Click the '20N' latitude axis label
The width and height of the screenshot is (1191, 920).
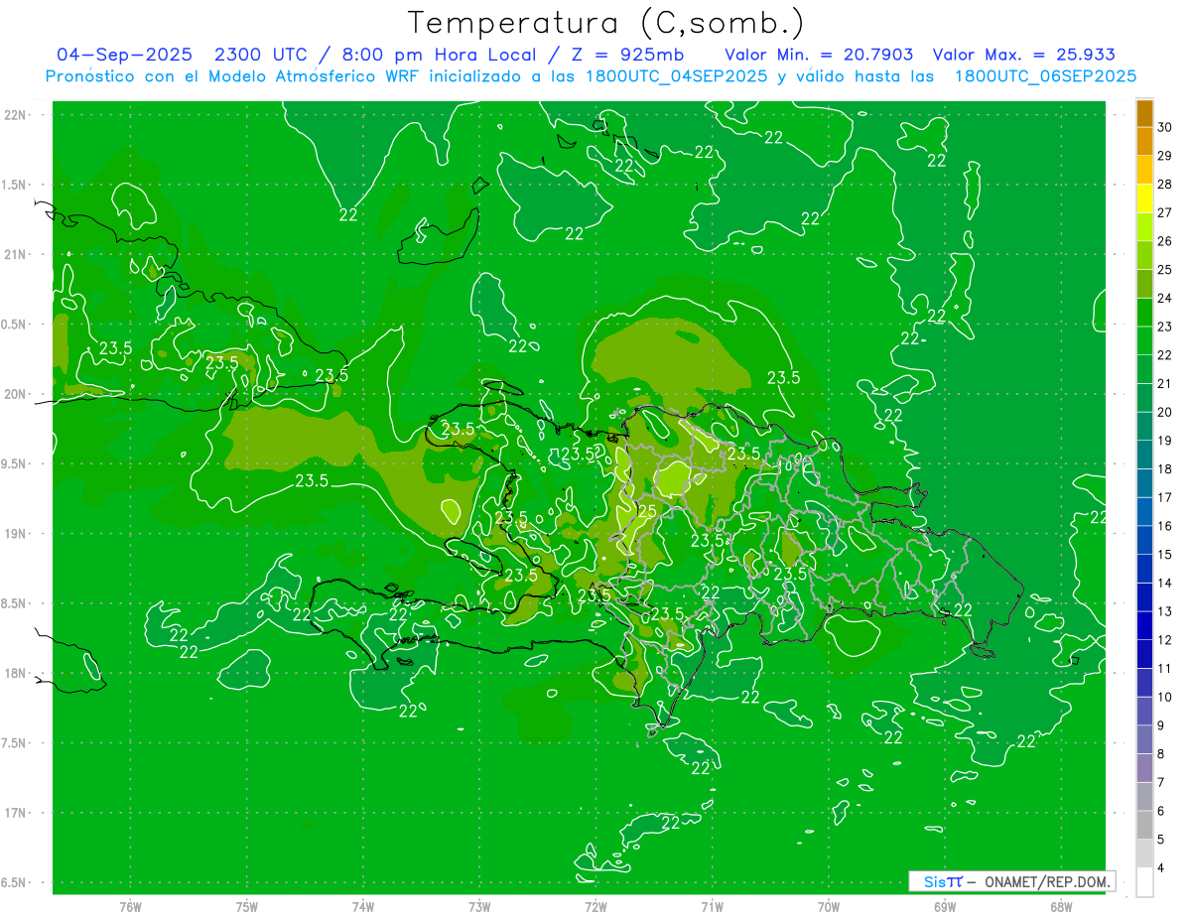click(x=16, y=394)
